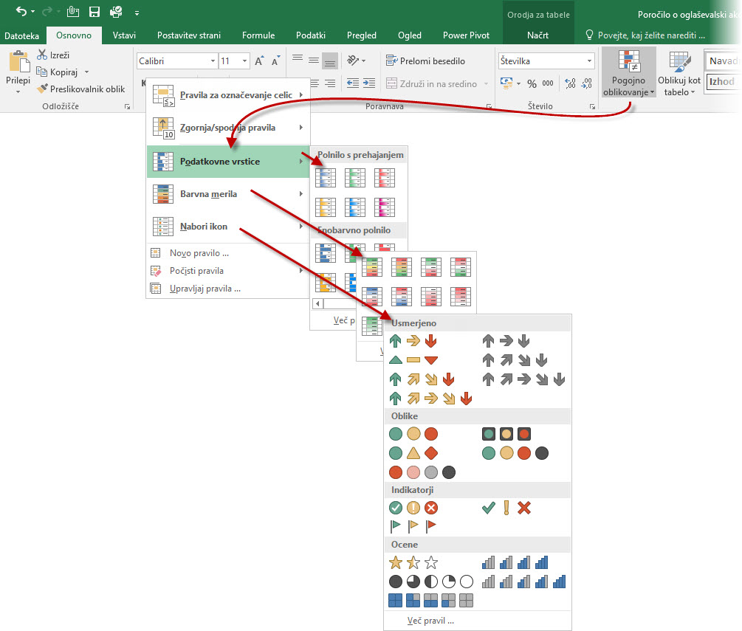Expand Odložišče dialog launcher
The image size is (742, 631).
[x=127, y=106]
